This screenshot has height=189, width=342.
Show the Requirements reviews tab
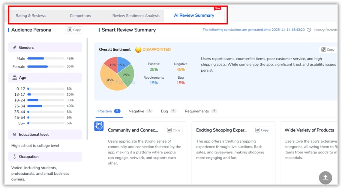[197, 111]
